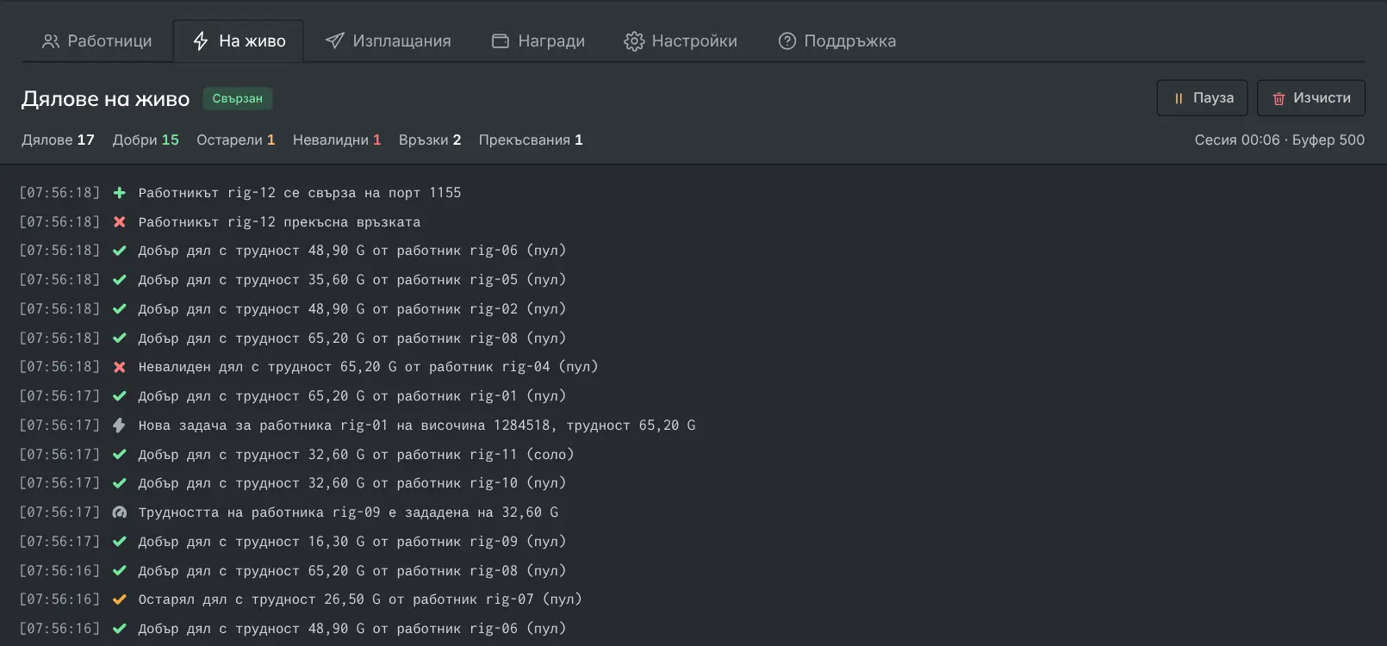Click the Пауза button
The height and width of the screenshot is (646, 1387).
tap(1204, 98)
